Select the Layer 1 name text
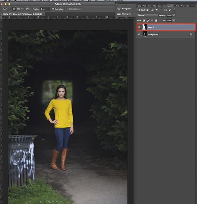 point(151,27)
